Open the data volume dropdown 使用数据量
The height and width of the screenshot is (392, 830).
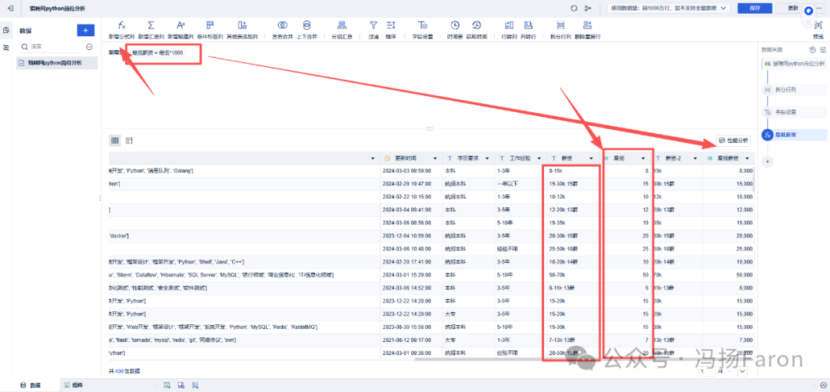(x=669, y=8)
